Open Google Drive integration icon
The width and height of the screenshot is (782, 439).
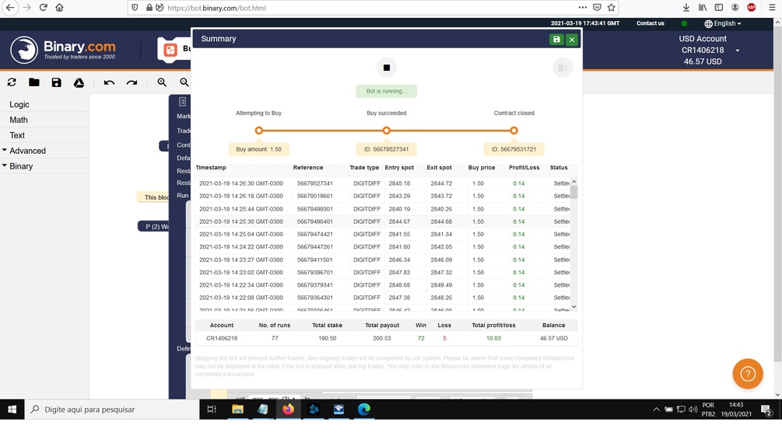pos(79,82)
